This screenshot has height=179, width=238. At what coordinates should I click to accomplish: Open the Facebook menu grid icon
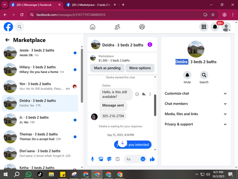coord(204,27)
